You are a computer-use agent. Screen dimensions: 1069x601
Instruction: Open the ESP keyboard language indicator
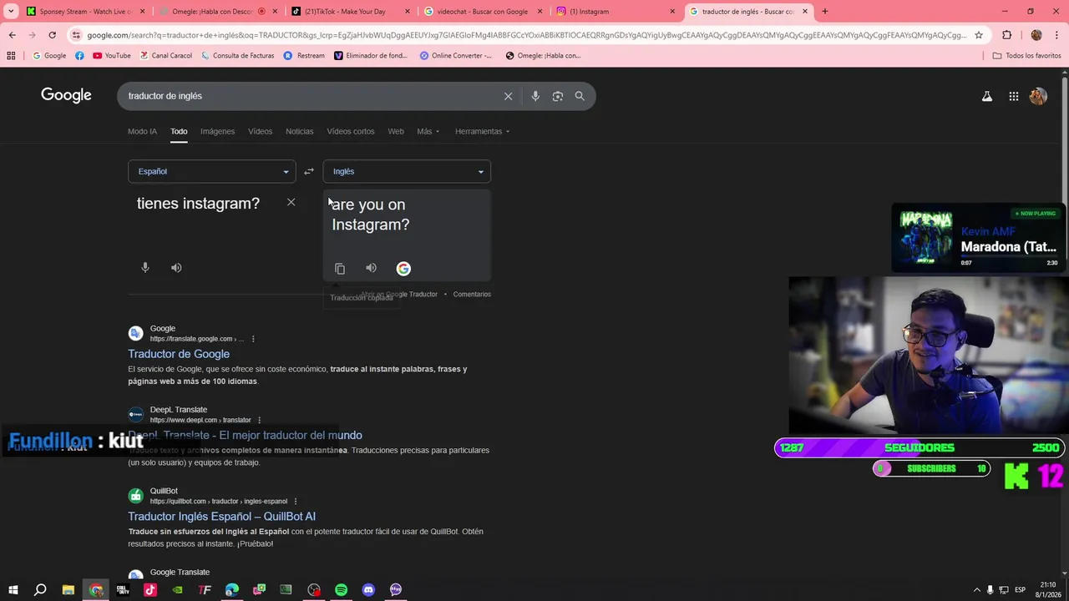pyautogui.click(x=1020, y=590)
